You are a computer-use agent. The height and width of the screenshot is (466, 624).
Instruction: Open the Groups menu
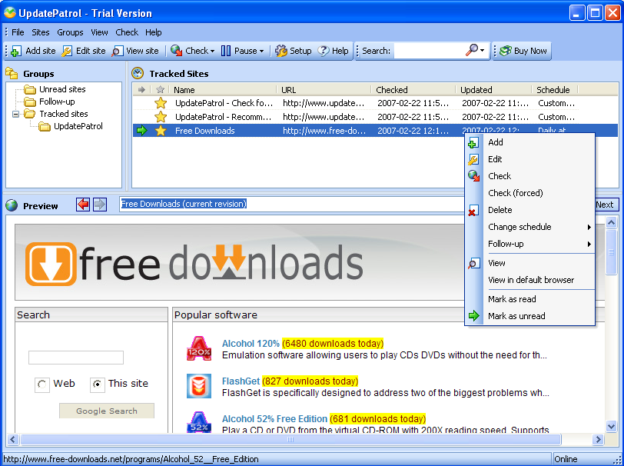click(x=70, y=32)
